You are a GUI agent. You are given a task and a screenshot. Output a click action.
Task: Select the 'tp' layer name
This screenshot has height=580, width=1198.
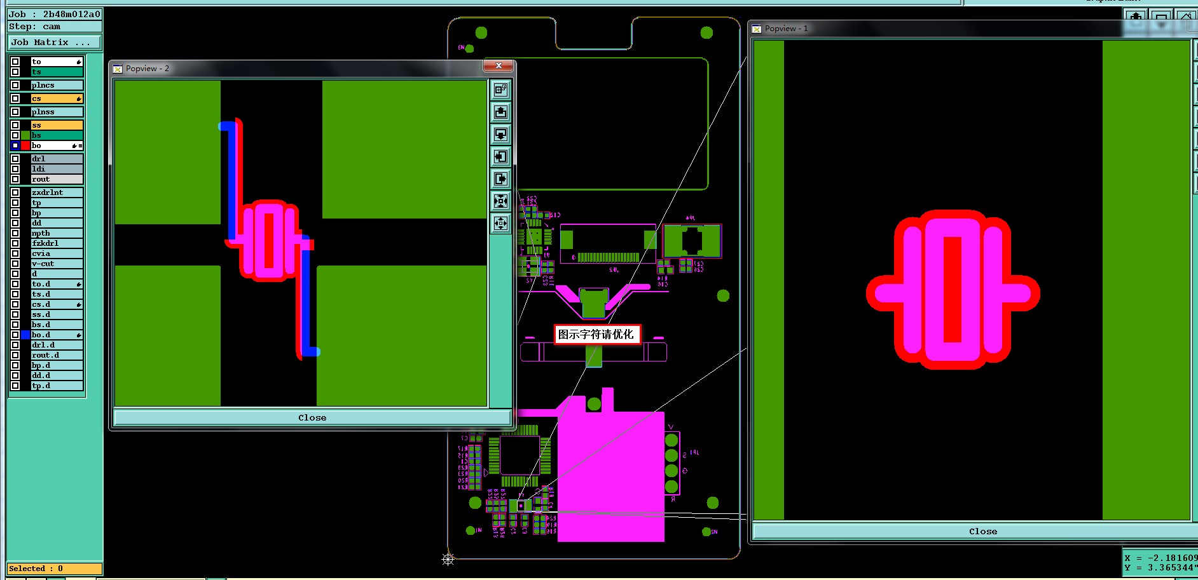(57, 203)
